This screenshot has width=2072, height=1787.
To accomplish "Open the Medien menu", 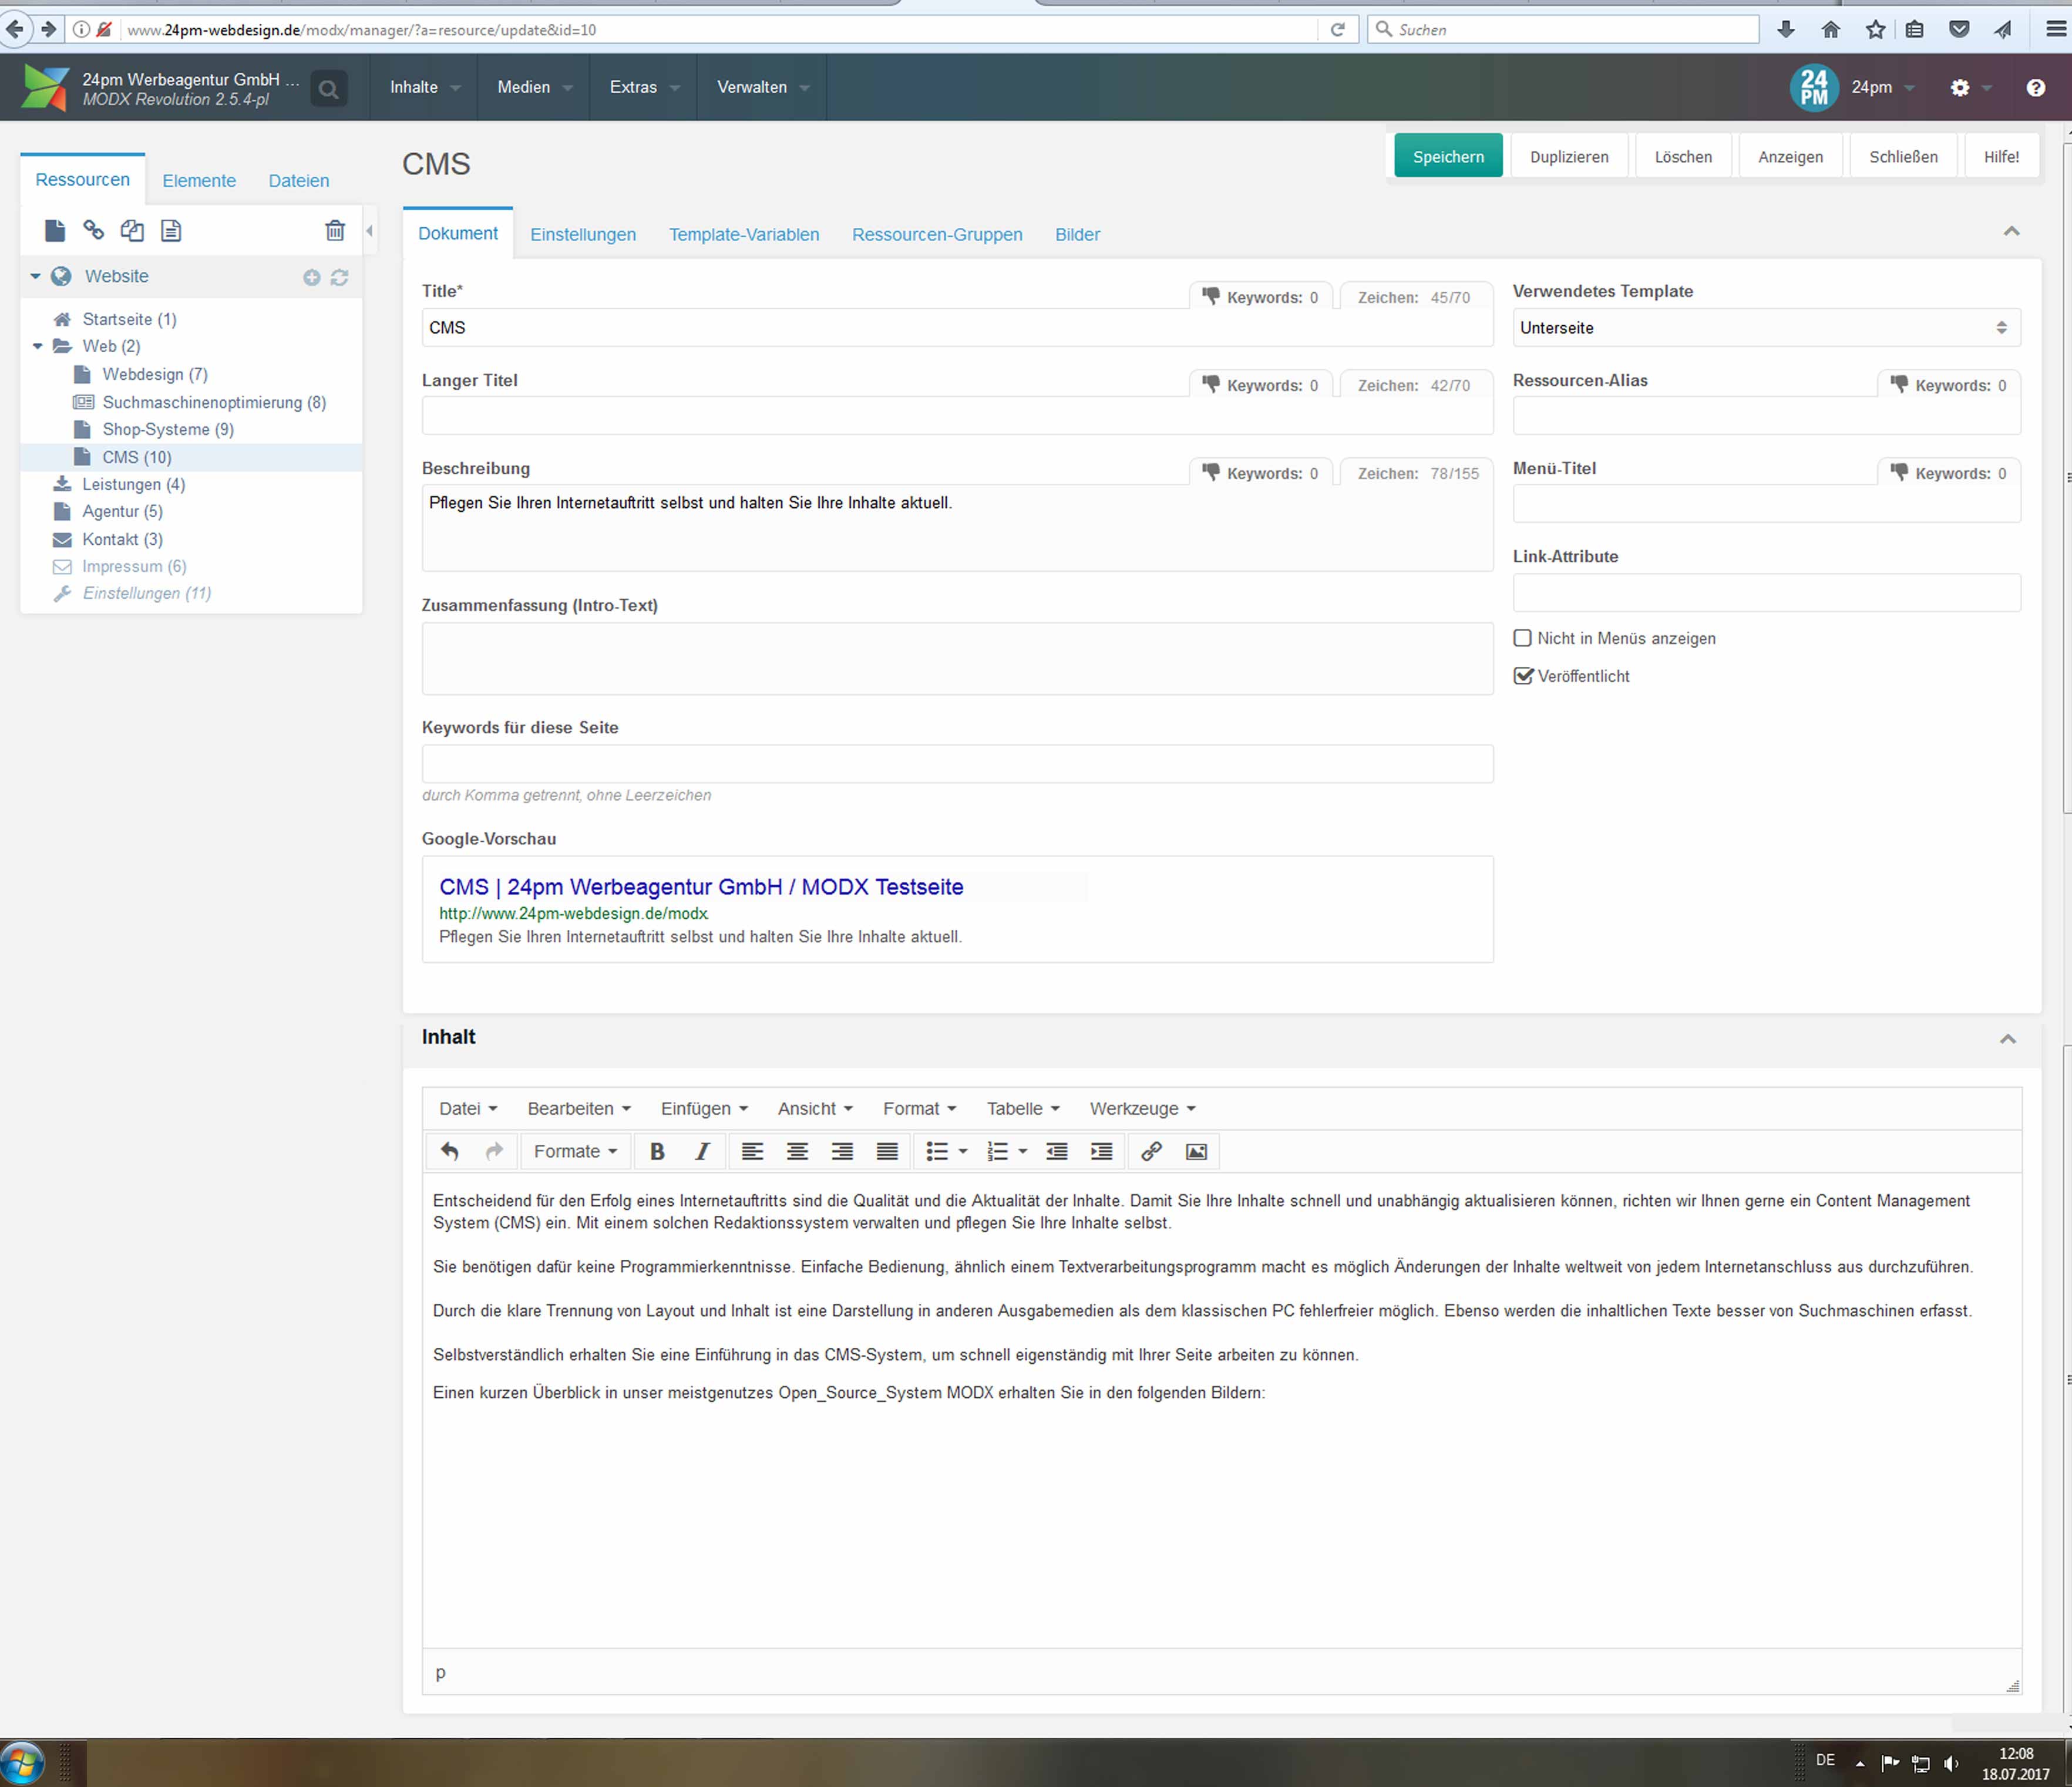I will 534,87.
